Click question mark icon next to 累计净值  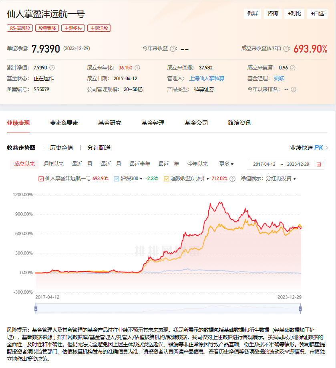[x=52, y=68]
